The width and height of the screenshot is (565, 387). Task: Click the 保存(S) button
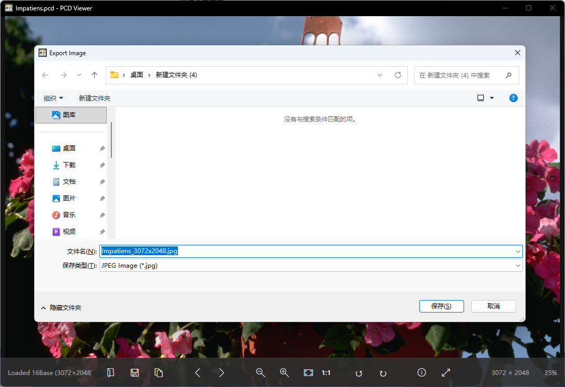pyautogui.click(x=441, y=306)
